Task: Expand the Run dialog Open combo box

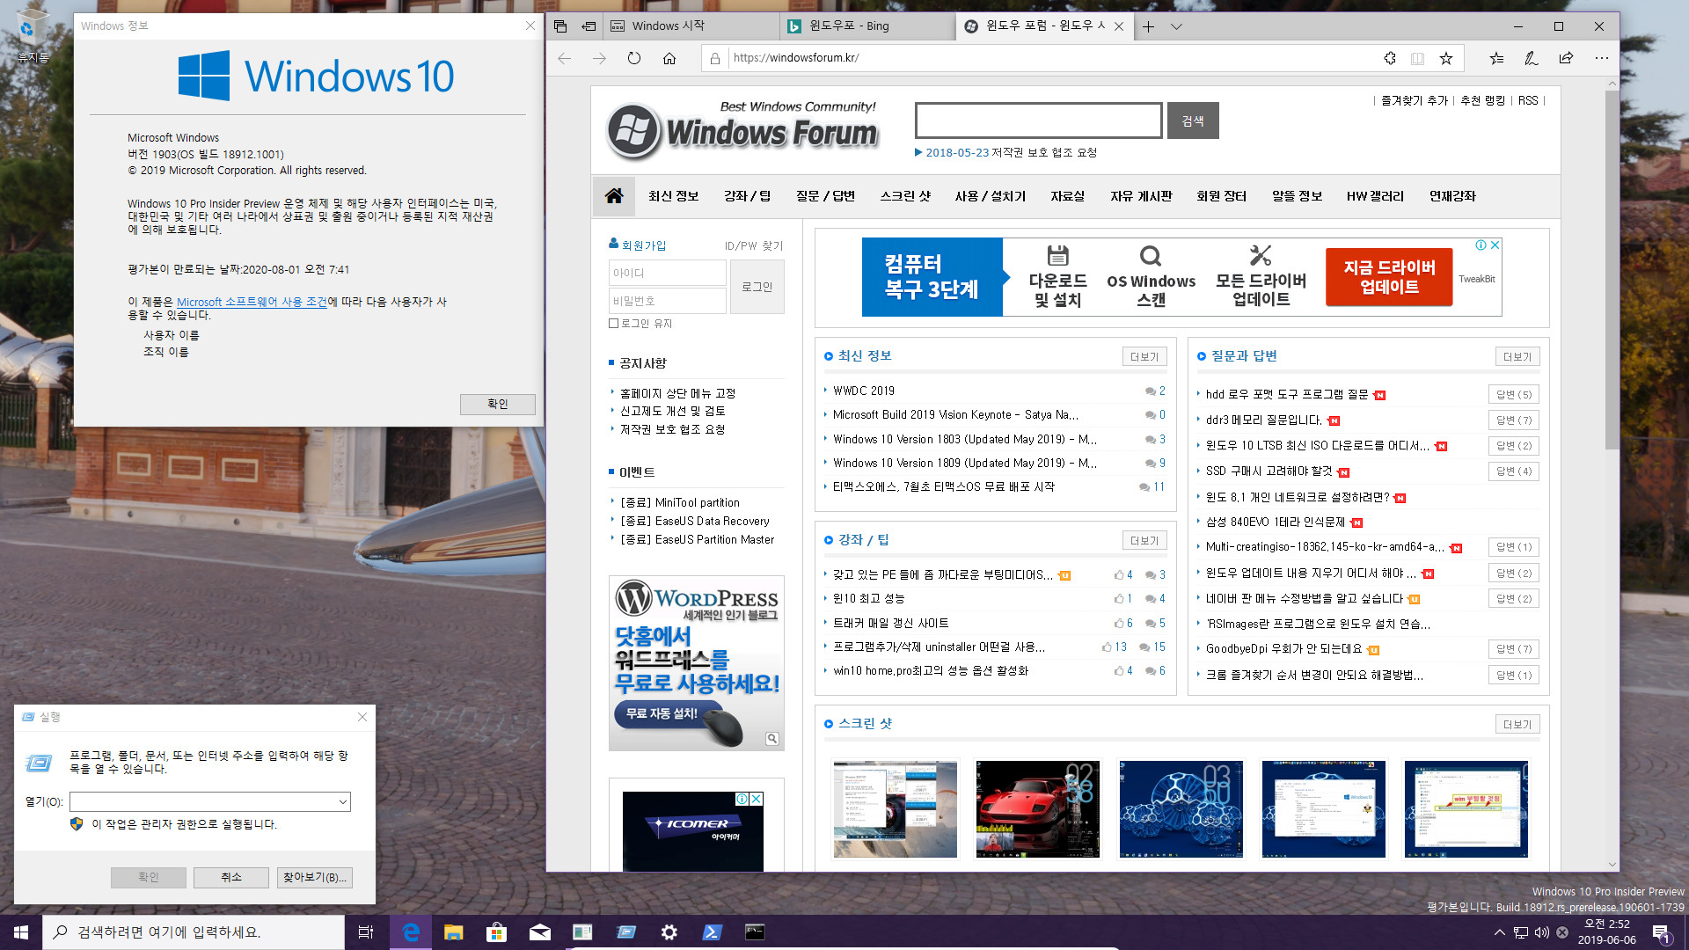Action: 342,801
